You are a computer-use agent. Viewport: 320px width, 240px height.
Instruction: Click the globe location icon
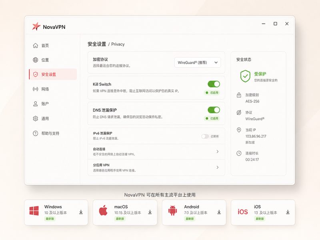(x=36, y=60)
